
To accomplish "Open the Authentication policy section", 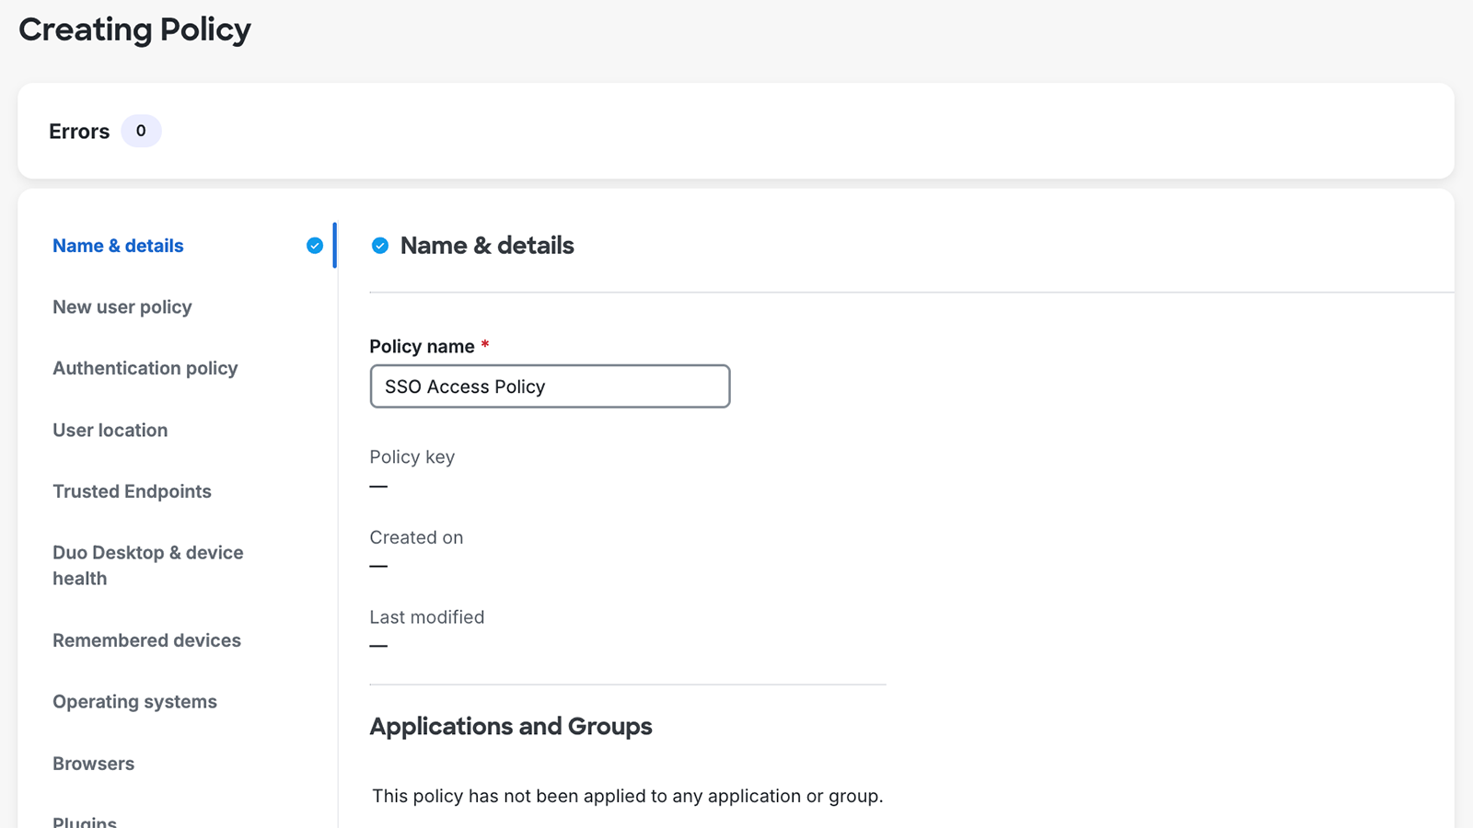I will pos(145,367).
